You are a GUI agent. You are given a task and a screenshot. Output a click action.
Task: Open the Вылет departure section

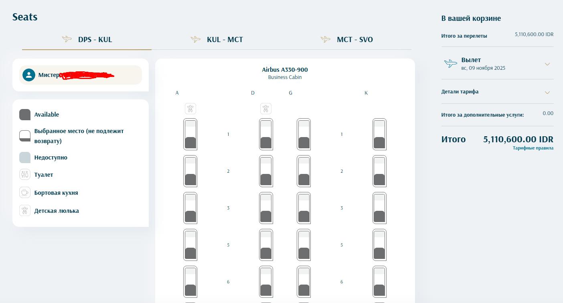point(497,64)
